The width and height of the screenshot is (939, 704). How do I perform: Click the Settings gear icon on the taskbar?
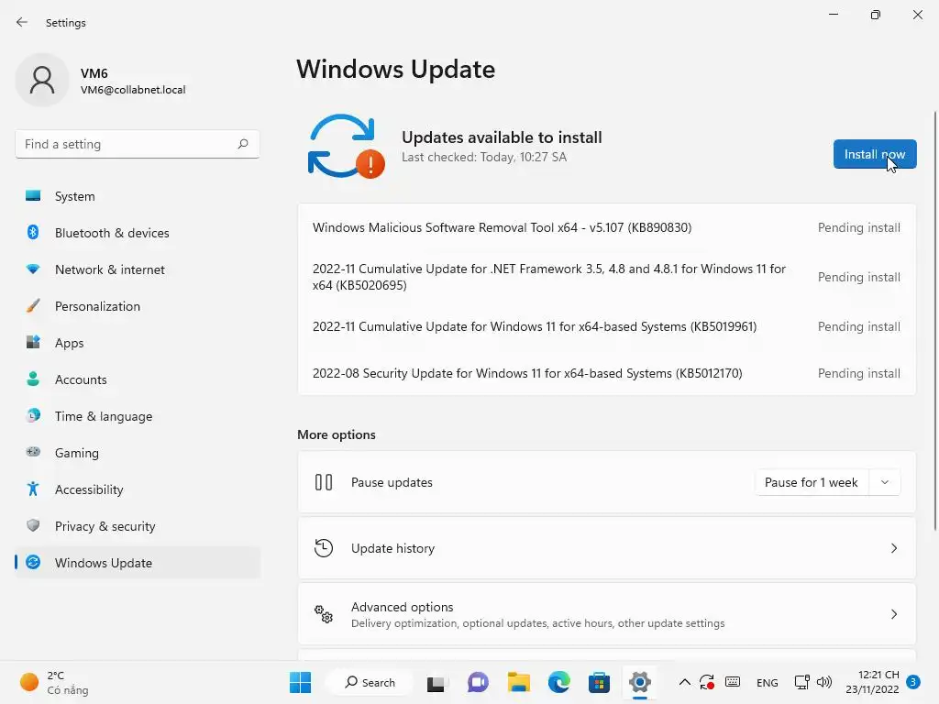coord(639,682)
